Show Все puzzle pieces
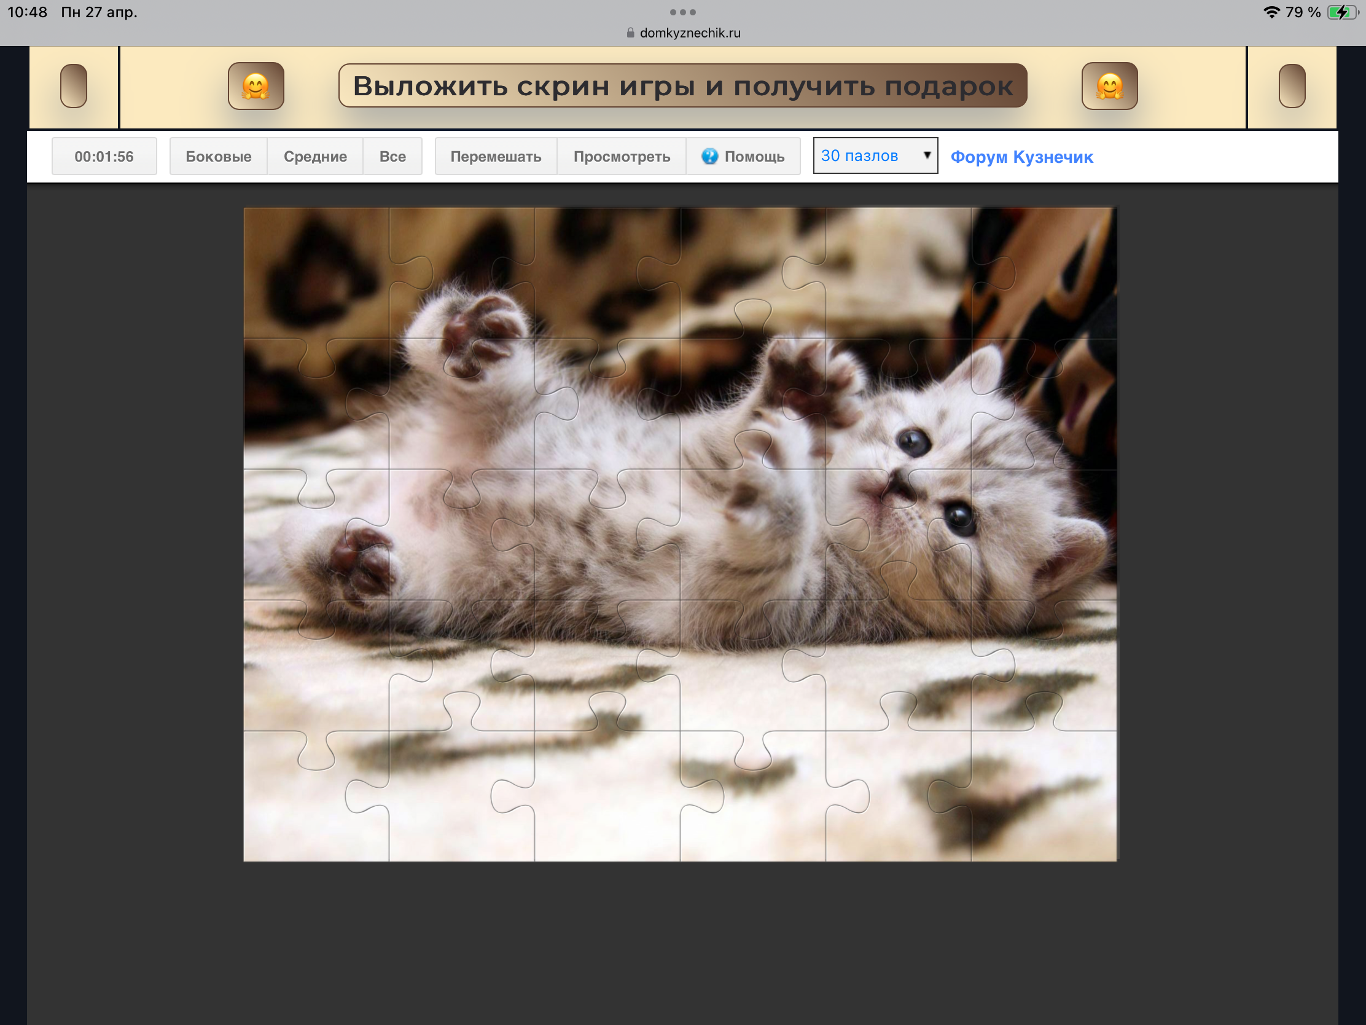The height and width of the screenshot is (1025, 1366). [x=392, y=156]
